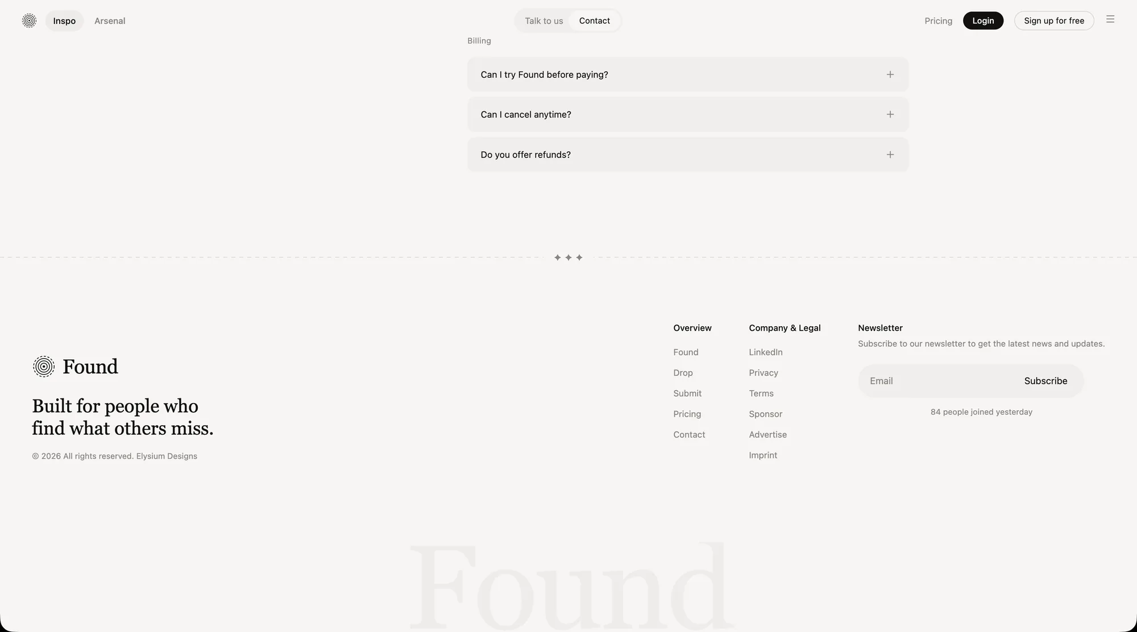1137x632 pixels.
Task: Click the 'Company & Legal' heading
Action: (785, 328)
